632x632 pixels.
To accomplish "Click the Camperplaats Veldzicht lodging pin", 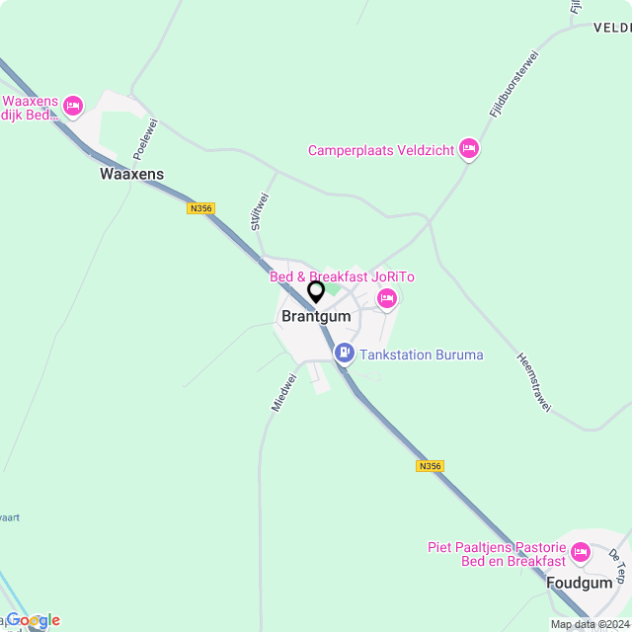I will click(469, 149).
